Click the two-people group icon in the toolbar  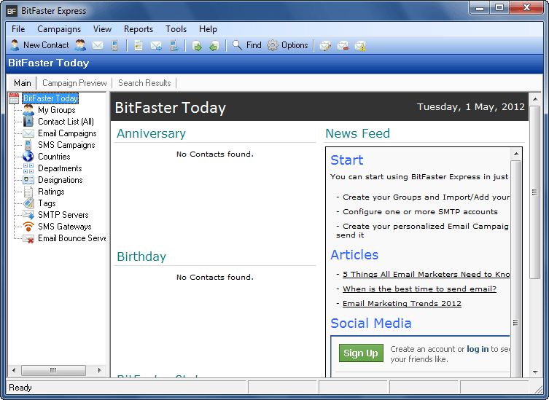coord(80,45)
